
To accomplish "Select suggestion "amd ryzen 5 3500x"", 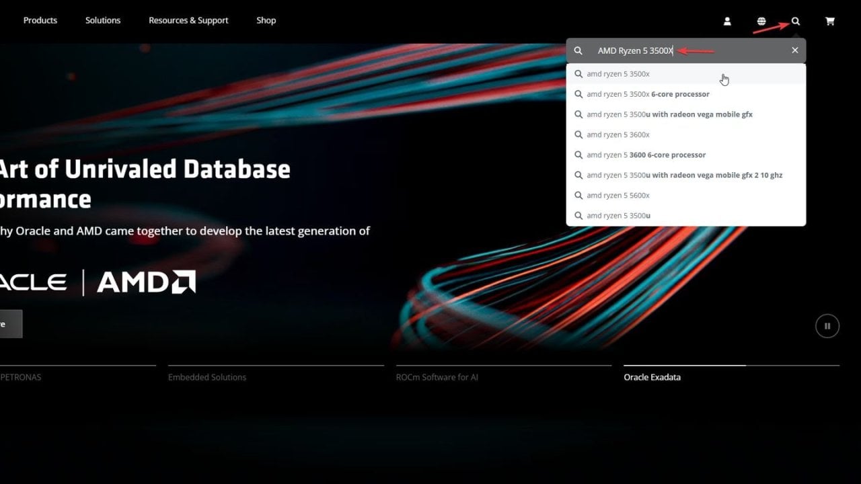I will [x=618, y=74].
